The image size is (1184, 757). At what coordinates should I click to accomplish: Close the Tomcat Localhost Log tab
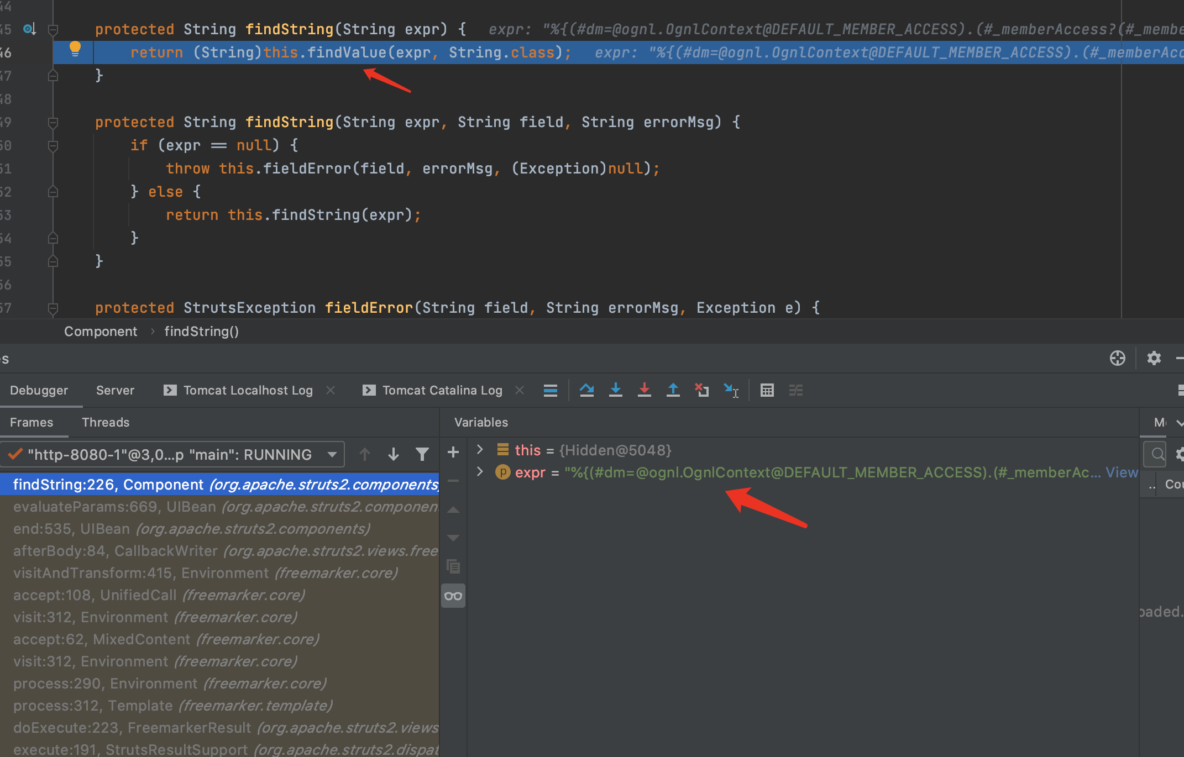click(331, 390)
